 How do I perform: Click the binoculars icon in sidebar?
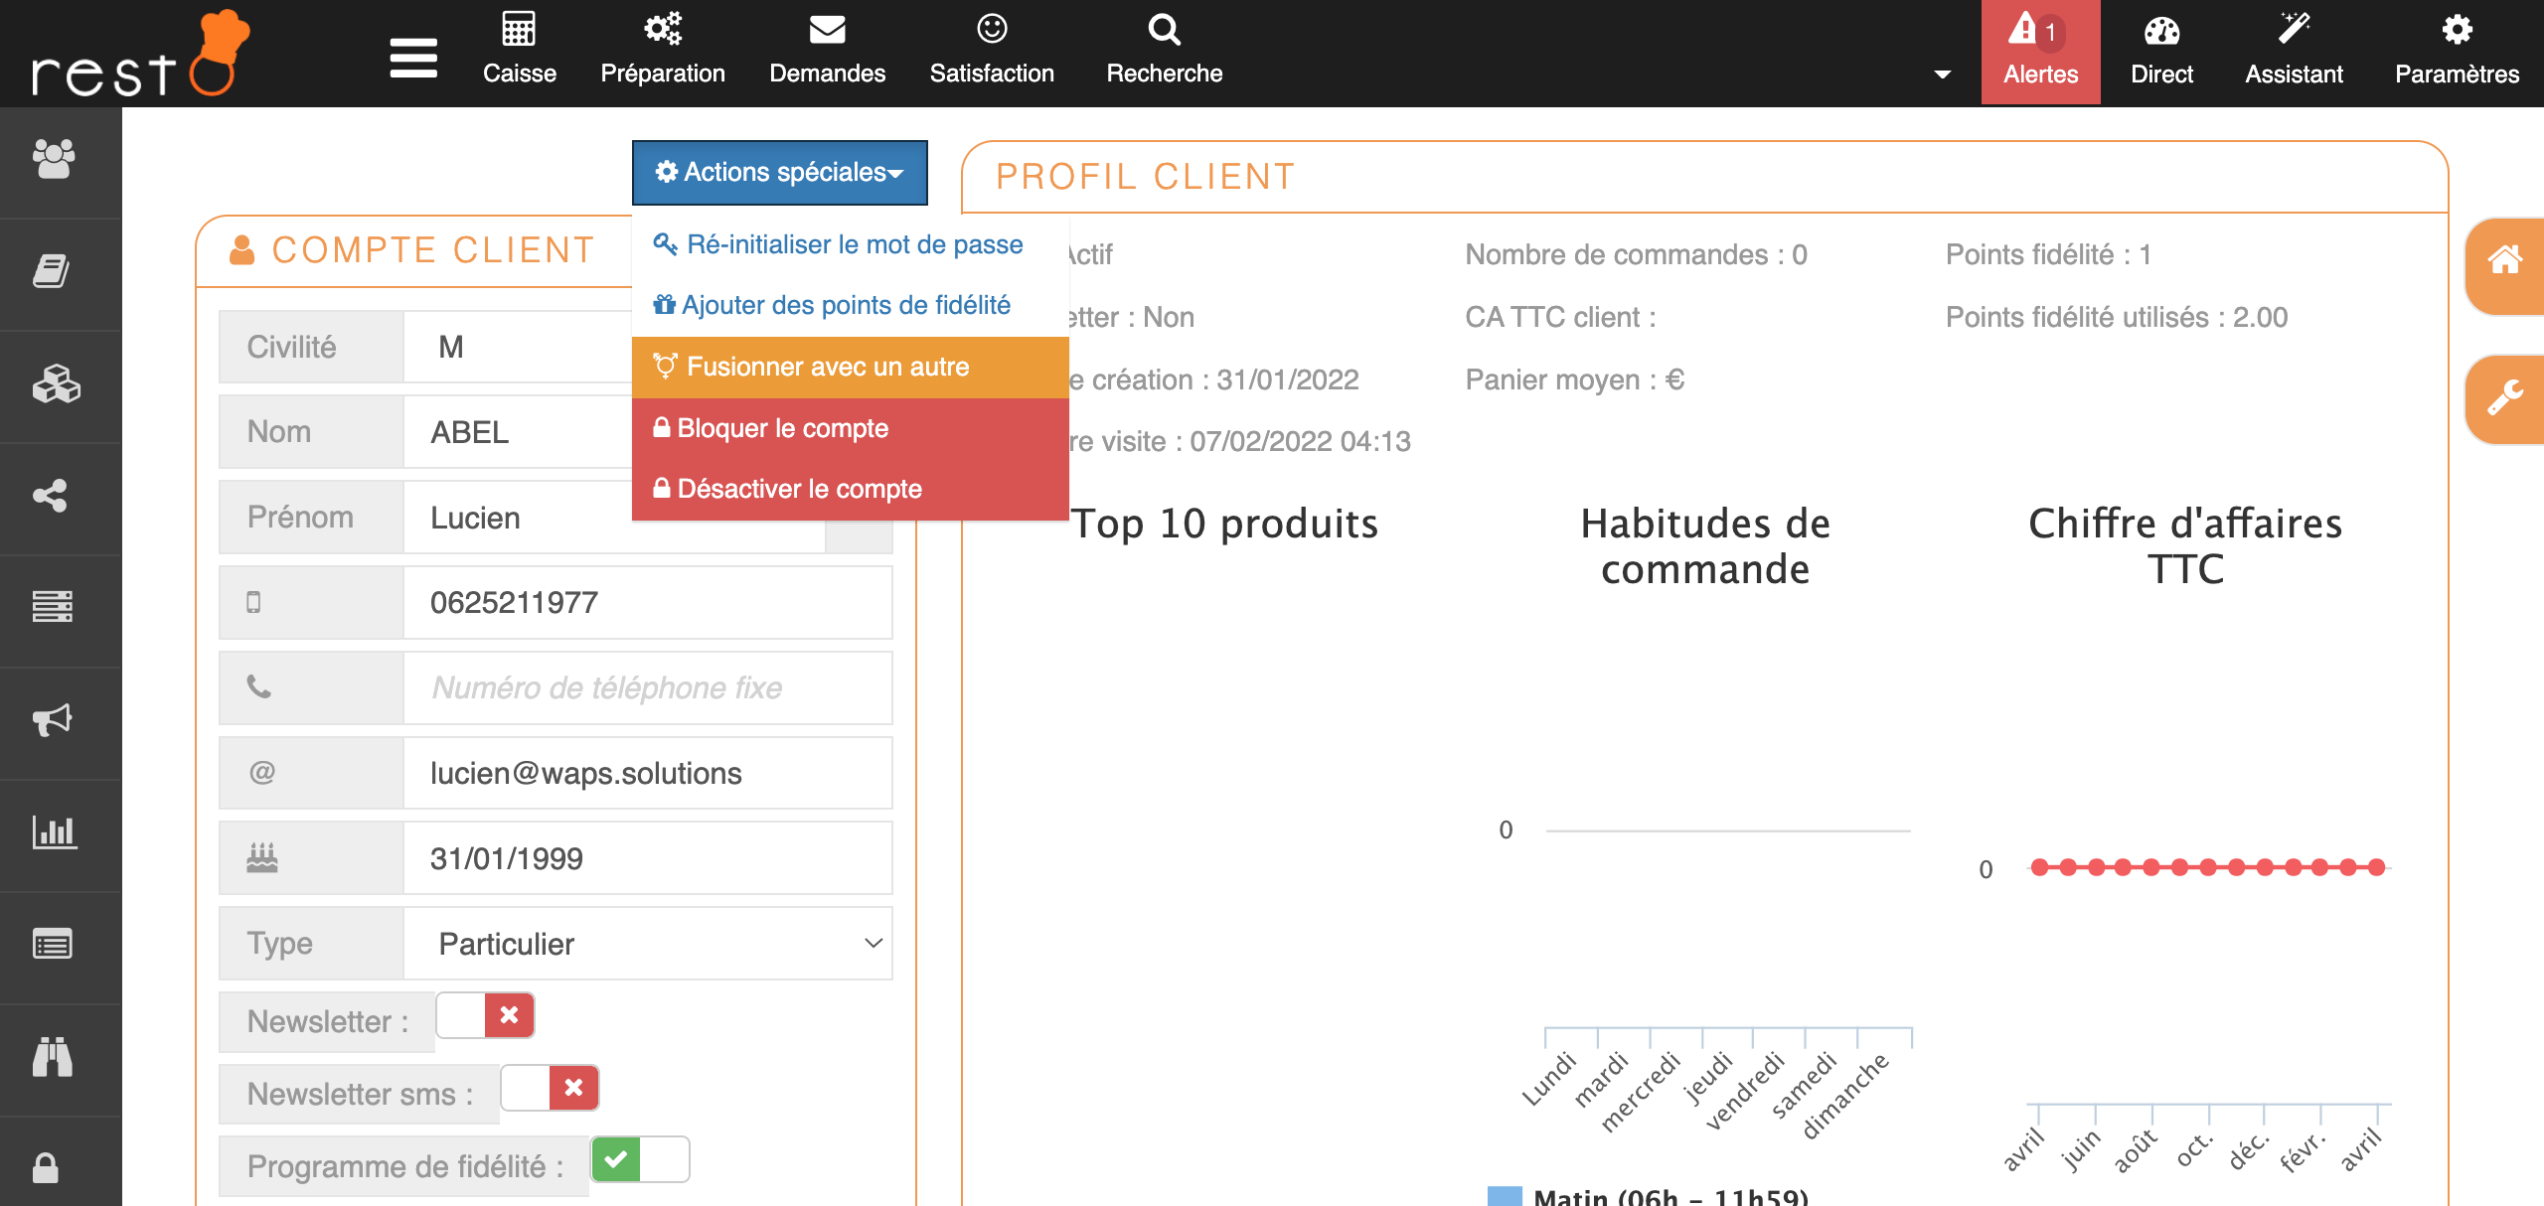point(53,1057)
